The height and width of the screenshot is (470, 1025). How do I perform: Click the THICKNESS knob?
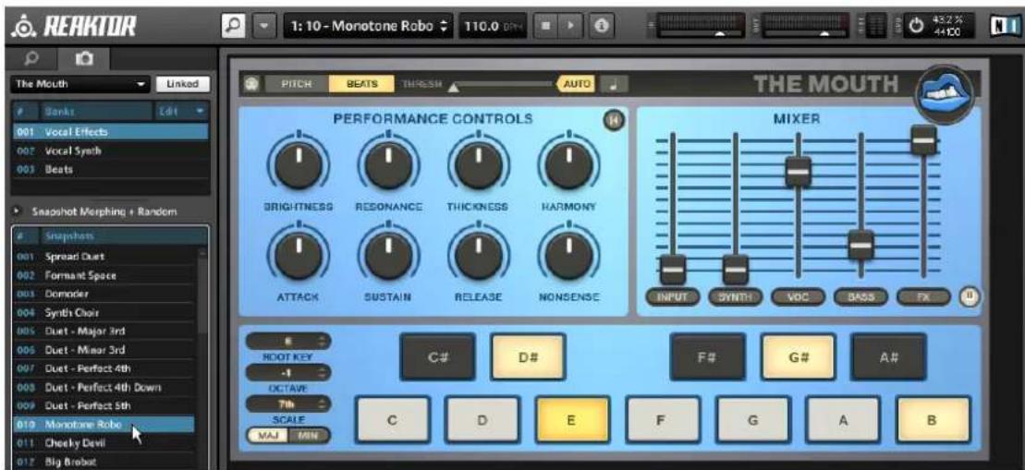click(x=479, y=166)
